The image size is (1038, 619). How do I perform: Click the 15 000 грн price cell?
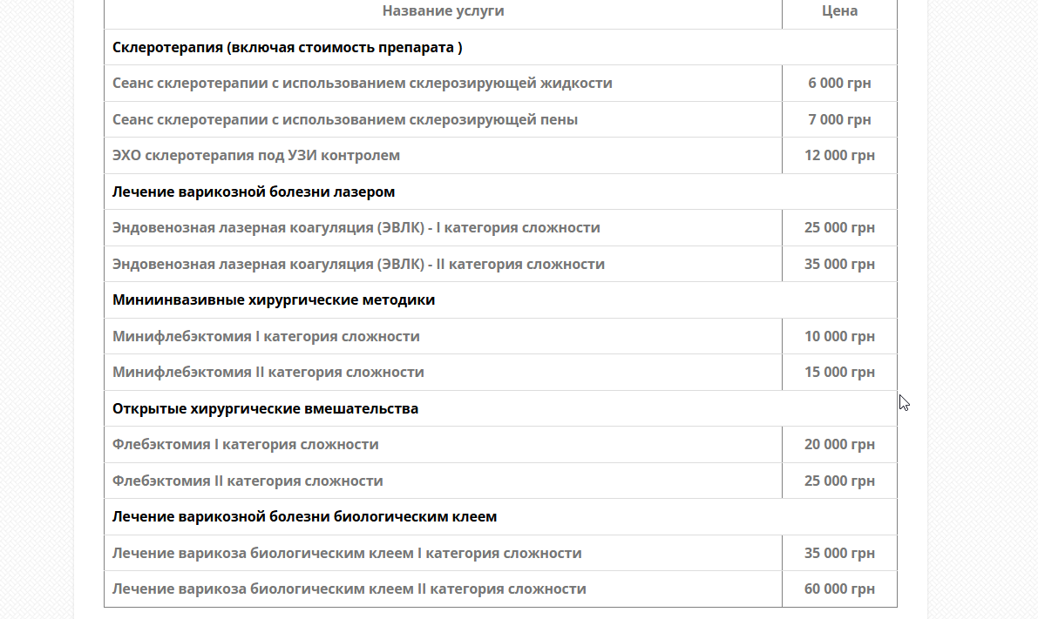click(x=839, y=373)
